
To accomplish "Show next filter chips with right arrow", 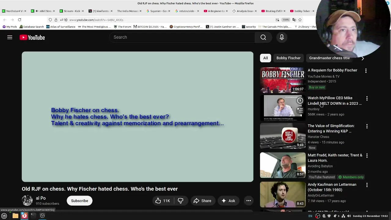I will tap(363, 58).
